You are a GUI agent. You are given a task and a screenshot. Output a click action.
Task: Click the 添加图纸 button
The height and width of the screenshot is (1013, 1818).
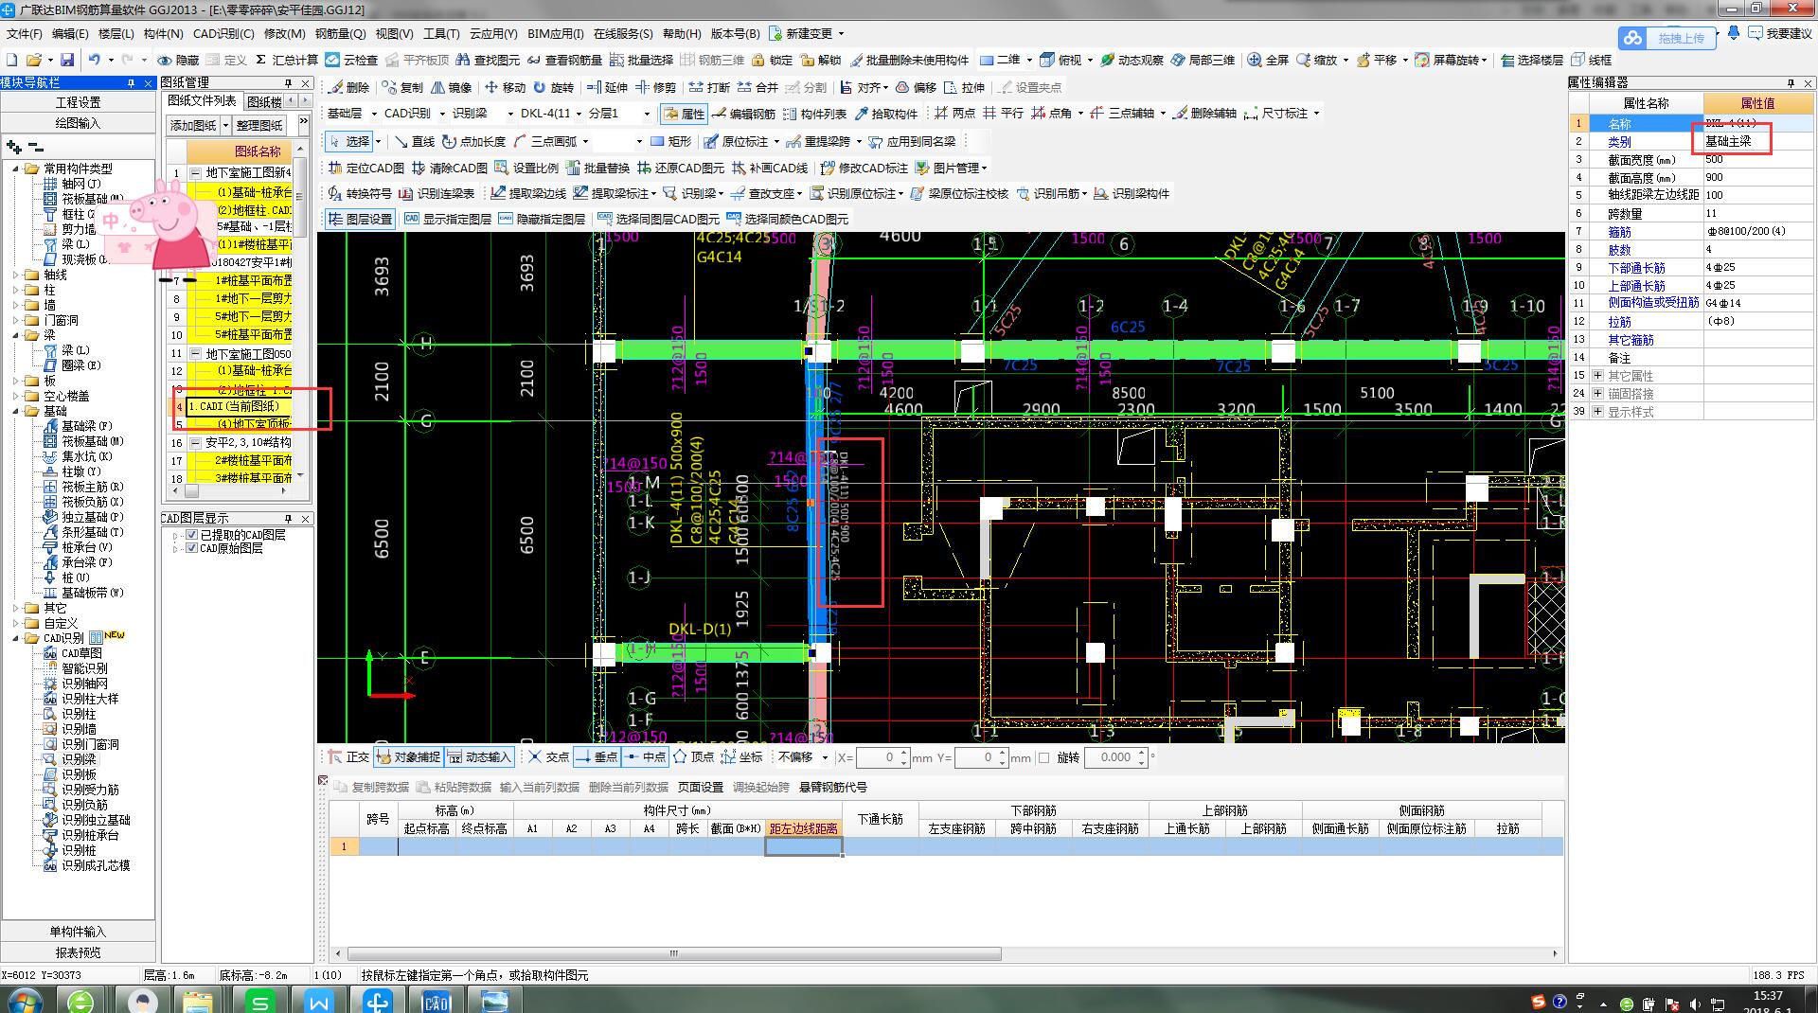pos(193,125)
